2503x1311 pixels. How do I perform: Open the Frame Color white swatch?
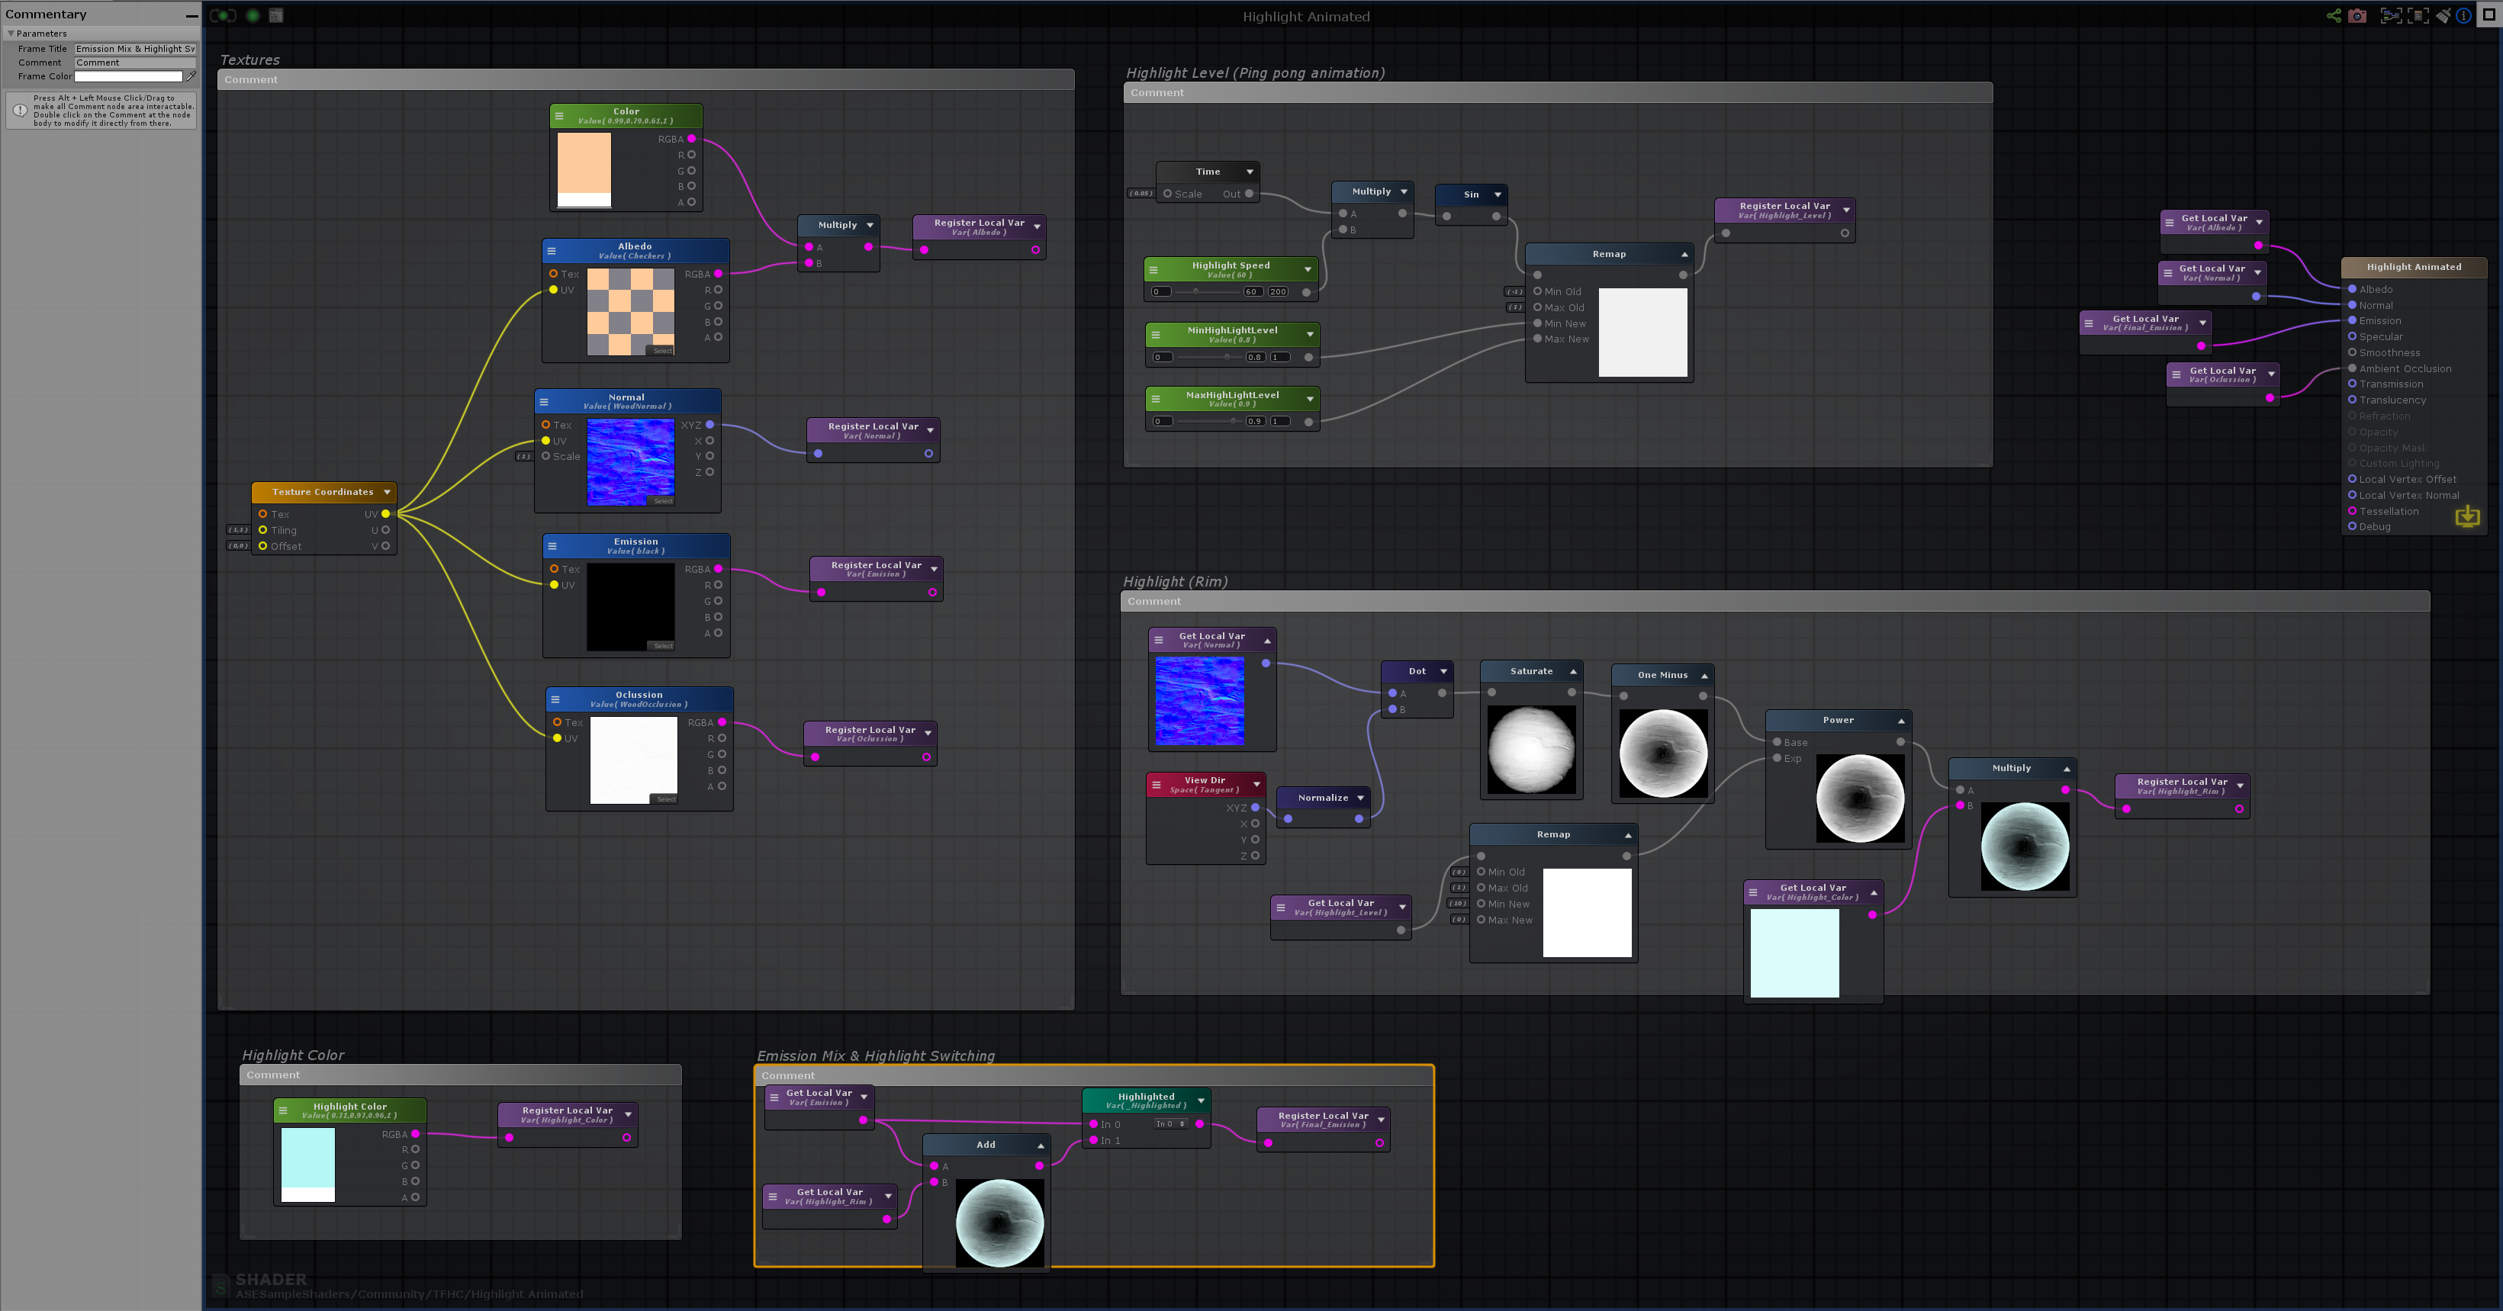(128, 76)
